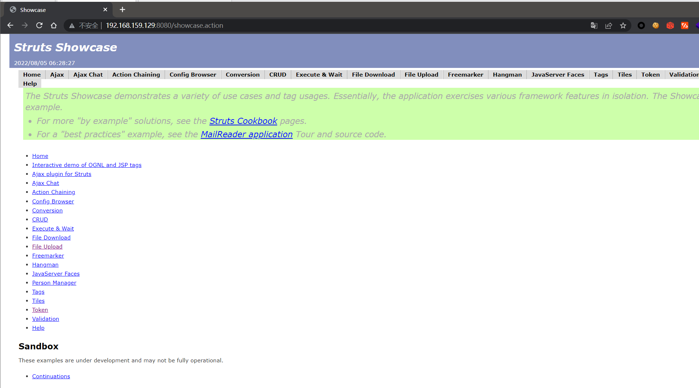The height and width of the screenshot is (388, 699).
Task: Open the cookie extension icon
Action: coord(656,25)
